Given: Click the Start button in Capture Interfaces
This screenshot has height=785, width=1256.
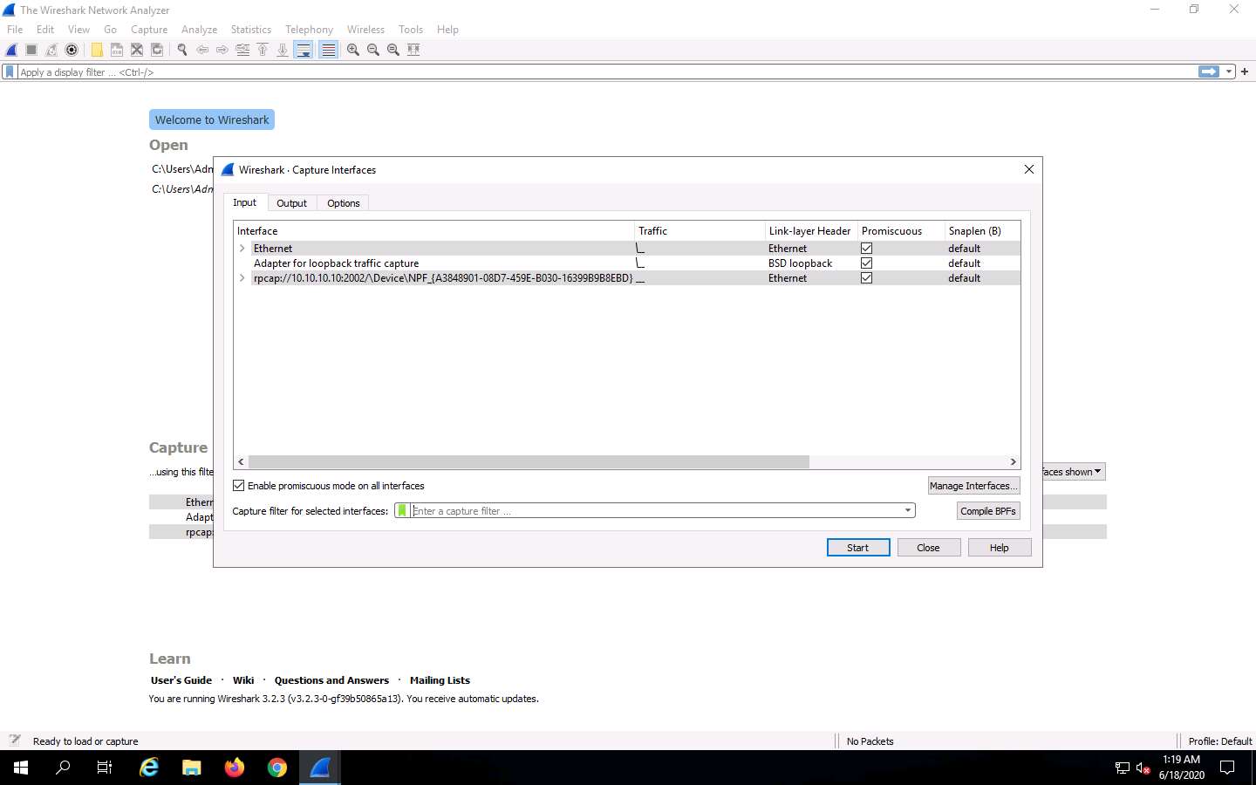Looking at the screenshot, I should click(858, 548).
